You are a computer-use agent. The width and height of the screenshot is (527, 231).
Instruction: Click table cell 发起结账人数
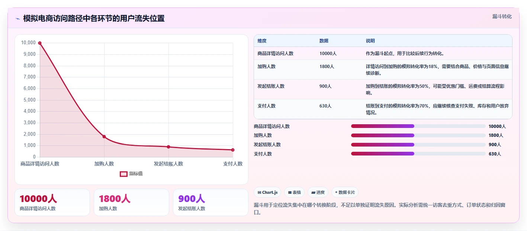click(271, 86)
